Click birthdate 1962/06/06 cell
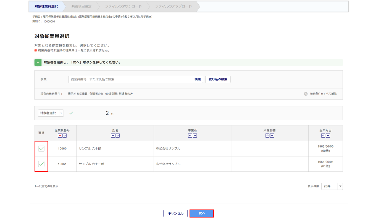 (x=325, y=149)
